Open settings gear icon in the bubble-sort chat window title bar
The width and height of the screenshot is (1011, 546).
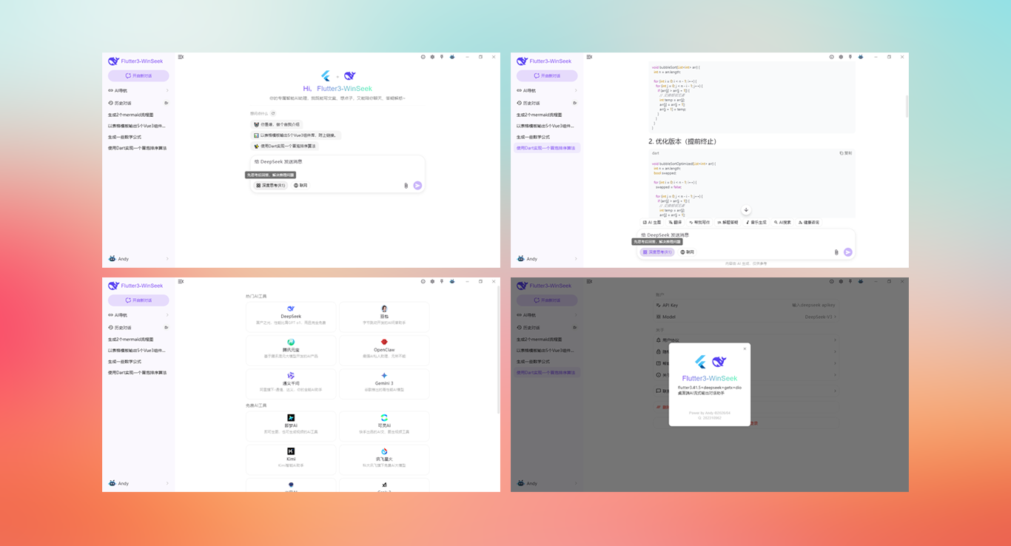[841, 57]
